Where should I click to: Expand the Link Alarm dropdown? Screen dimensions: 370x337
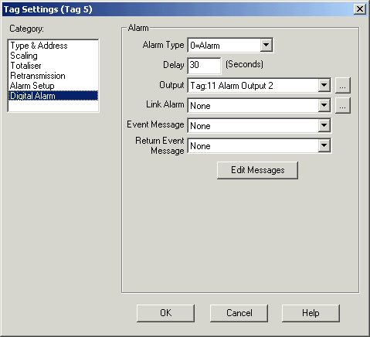pos(324,105)
